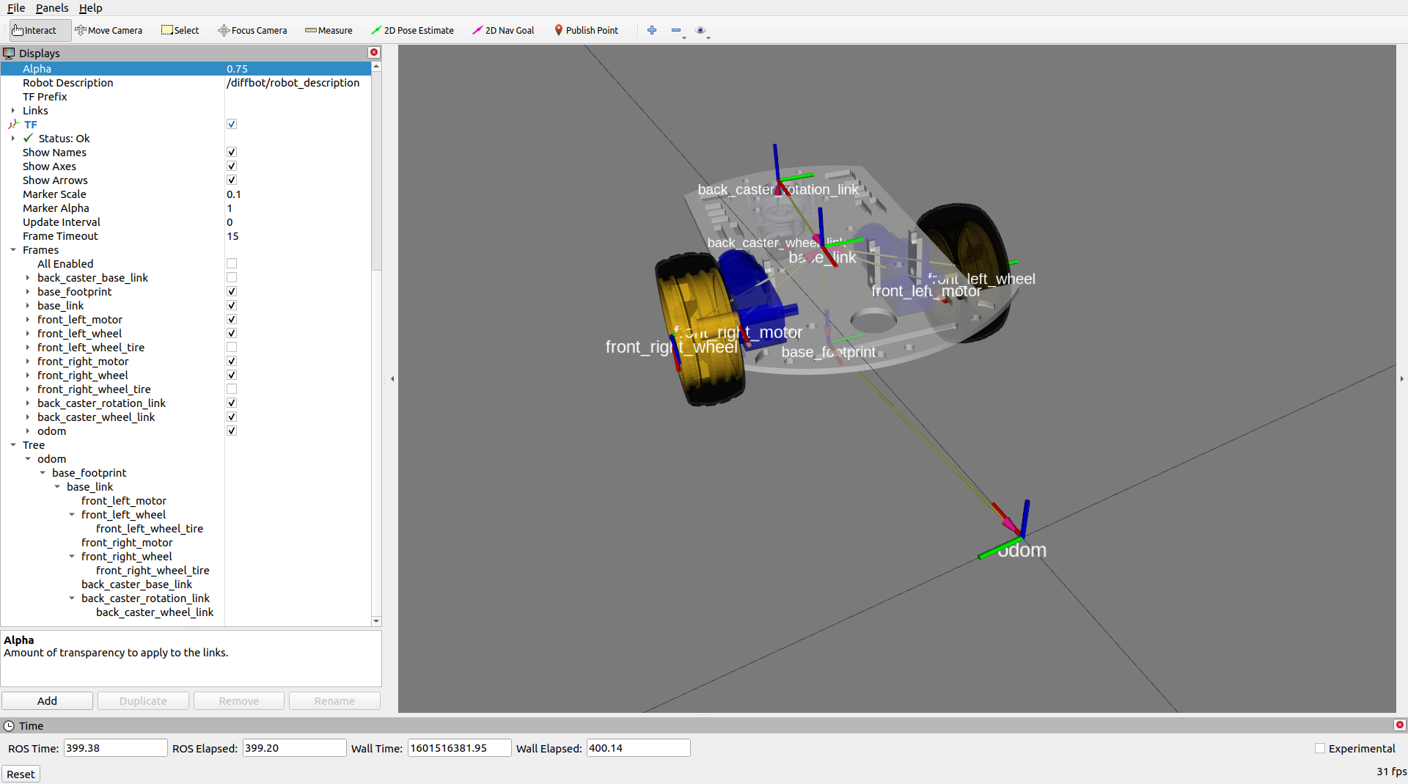The height and width of the screenshot is (784, 1408).
Task: Choose the Publish Point tool
Action: [586, 30]
